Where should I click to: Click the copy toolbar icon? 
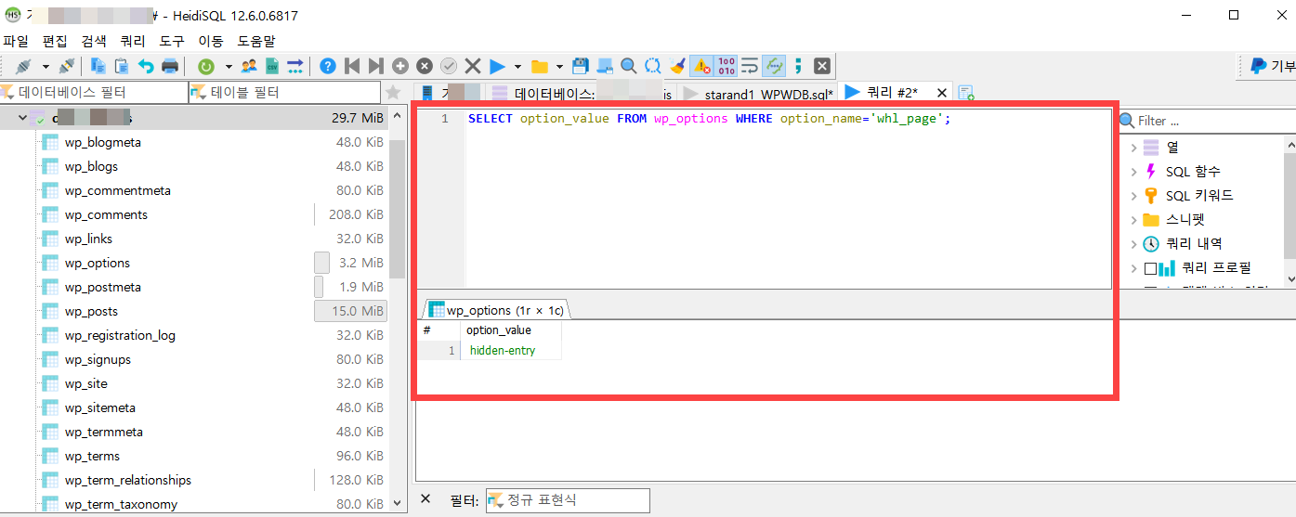point(98,66)
